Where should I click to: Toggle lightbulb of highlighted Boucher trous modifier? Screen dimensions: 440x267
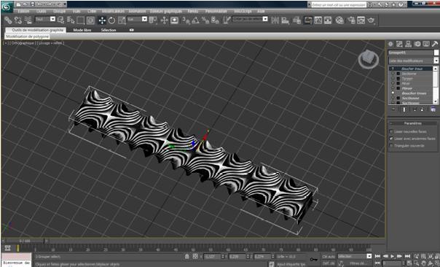393,69
